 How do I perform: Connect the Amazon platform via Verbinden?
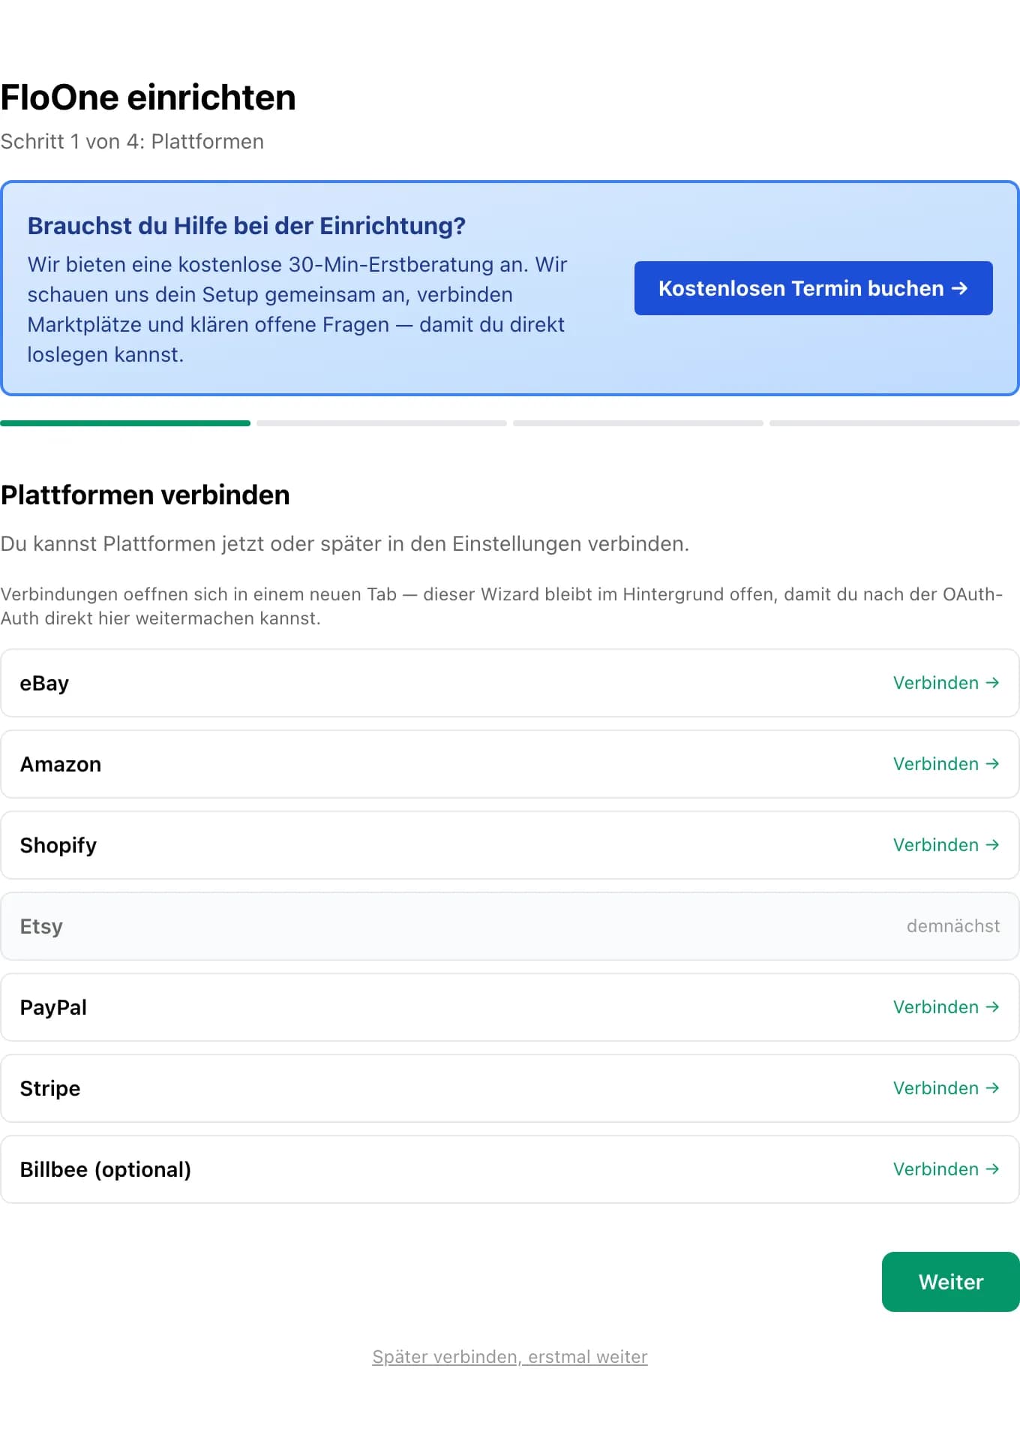click(x=946, y=764)
